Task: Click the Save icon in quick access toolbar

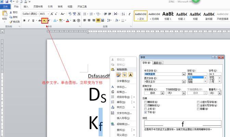Action: coord(7,2)
